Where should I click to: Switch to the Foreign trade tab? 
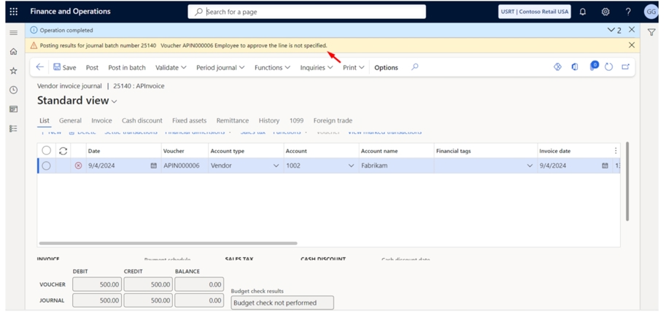[x=333, y=120]
